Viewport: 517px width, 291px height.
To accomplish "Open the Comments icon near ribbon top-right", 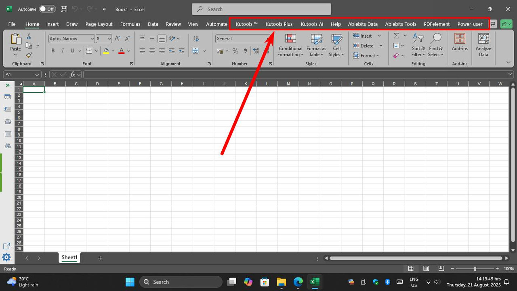I will [493, 24].
